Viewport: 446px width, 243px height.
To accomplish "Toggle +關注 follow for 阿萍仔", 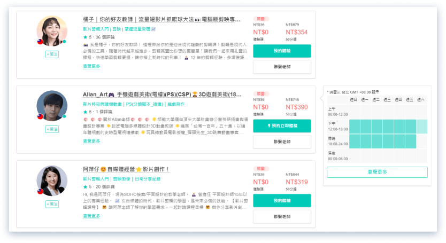I will (52, 204).
